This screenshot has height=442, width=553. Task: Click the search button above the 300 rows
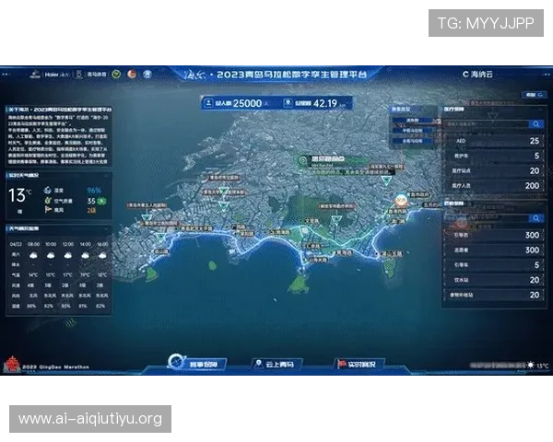click(536, 218)
